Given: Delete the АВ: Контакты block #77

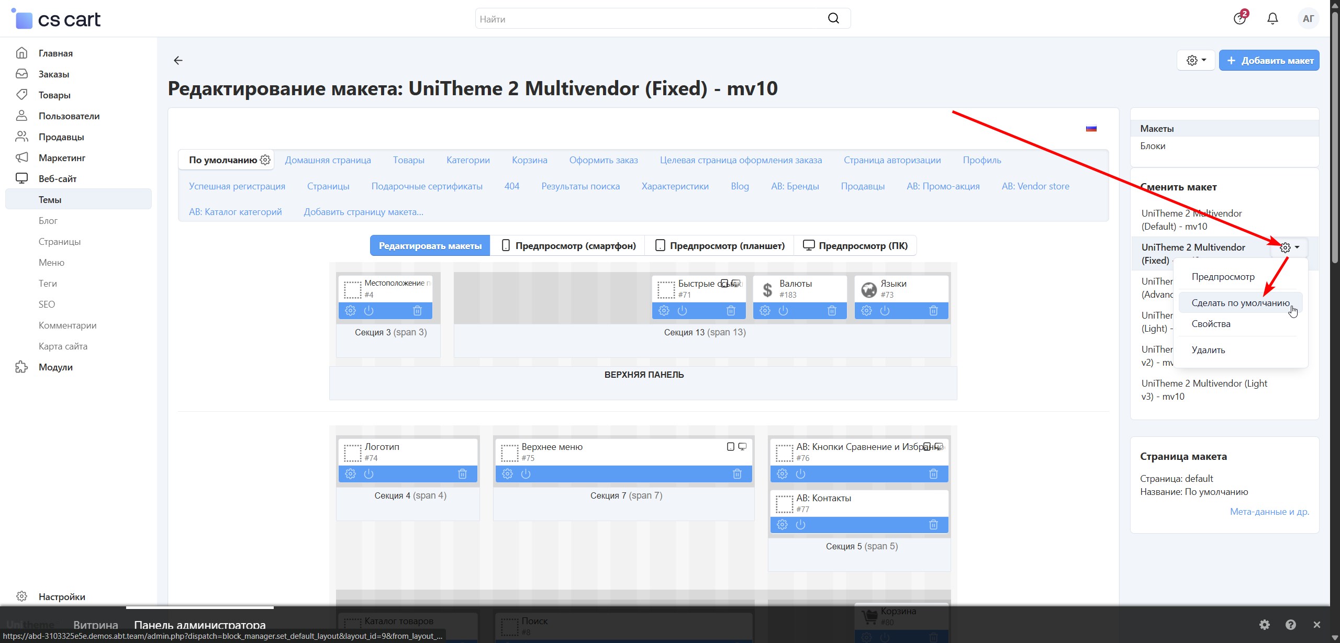Looking at the screenshot, I should [933, 525].
